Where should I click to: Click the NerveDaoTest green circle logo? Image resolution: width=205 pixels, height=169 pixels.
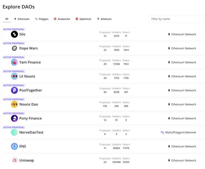(x=14, y=132)
